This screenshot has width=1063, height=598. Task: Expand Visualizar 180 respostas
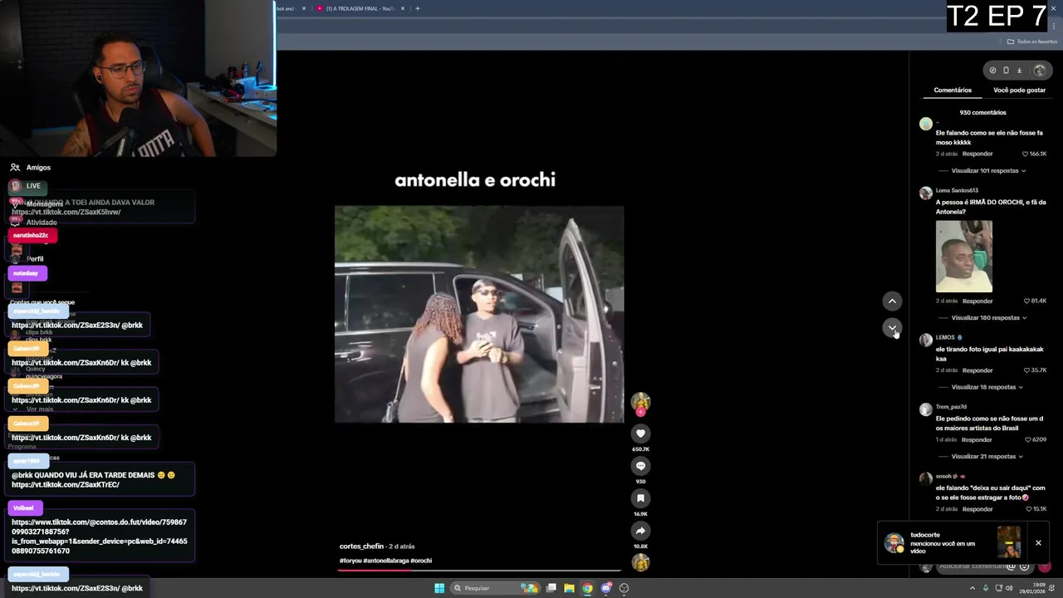point(989,318)
